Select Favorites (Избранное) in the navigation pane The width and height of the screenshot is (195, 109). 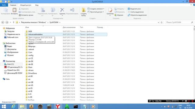[10, 28]
